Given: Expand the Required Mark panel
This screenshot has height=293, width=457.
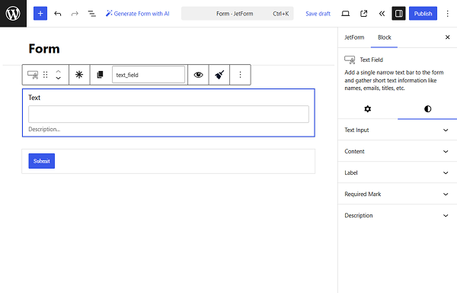Looking at the screenshot, I should click(398, 194).
